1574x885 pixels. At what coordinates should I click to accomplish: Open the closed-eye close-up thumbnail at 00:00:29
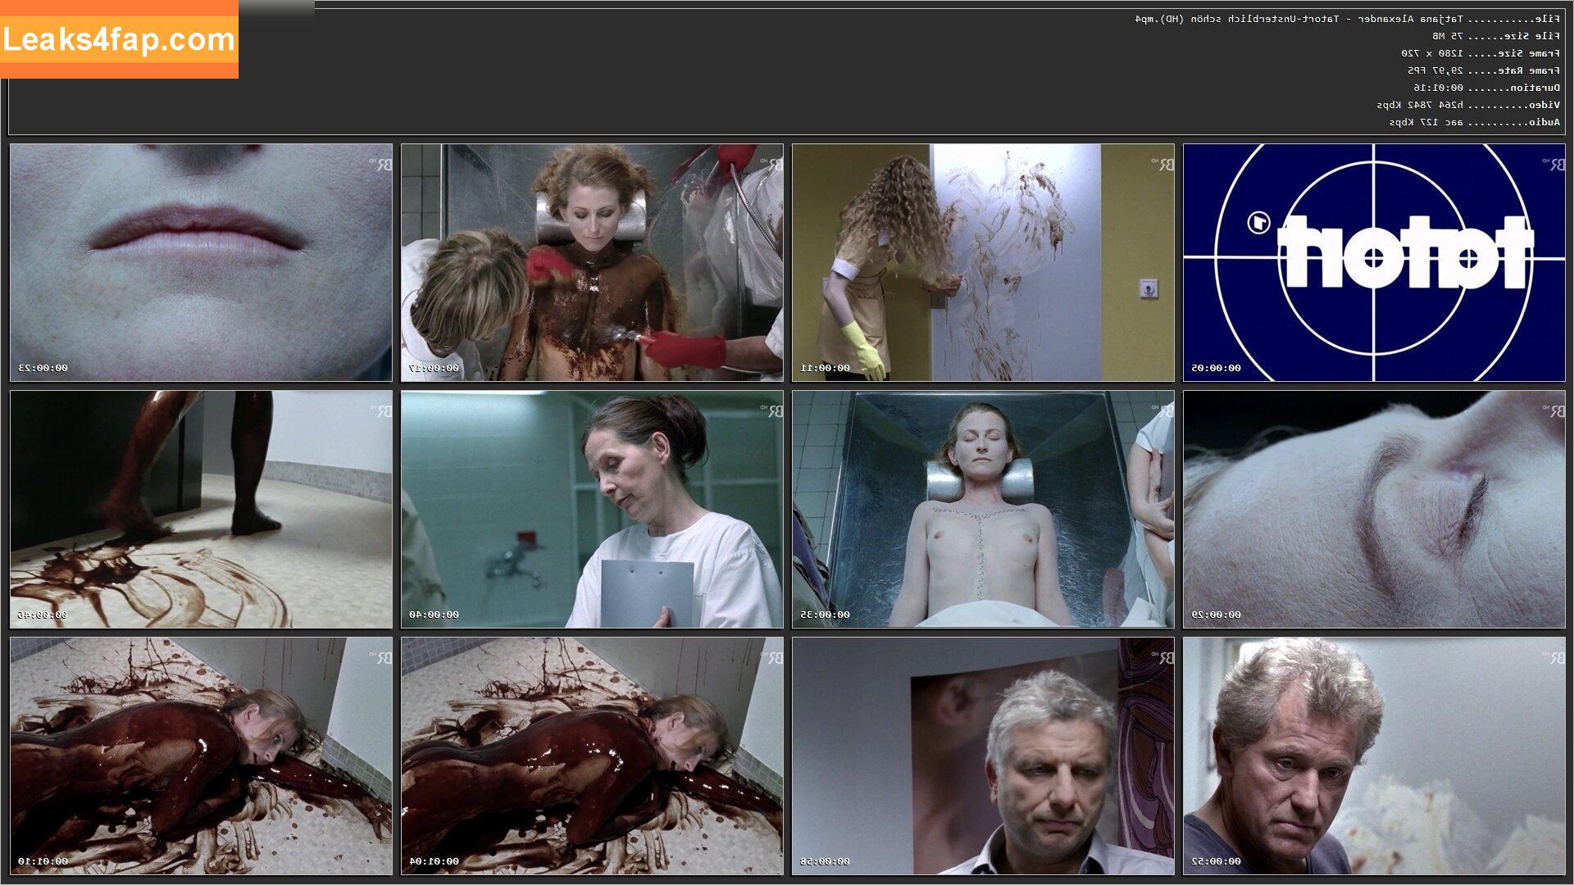tap(1374, 509)
